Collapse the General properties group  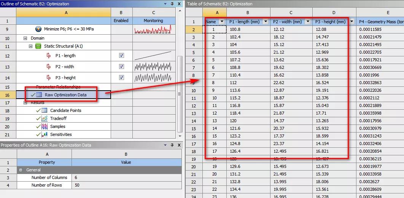(x=21, y=170)
